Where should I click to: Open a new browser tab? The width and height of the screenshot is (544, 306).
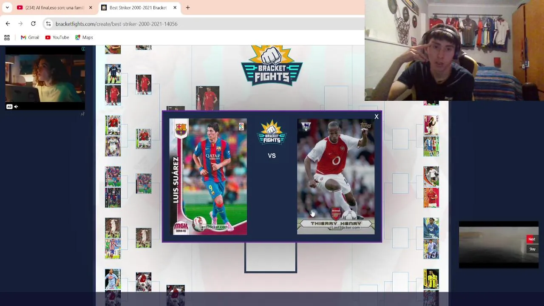tap(187, 8)
